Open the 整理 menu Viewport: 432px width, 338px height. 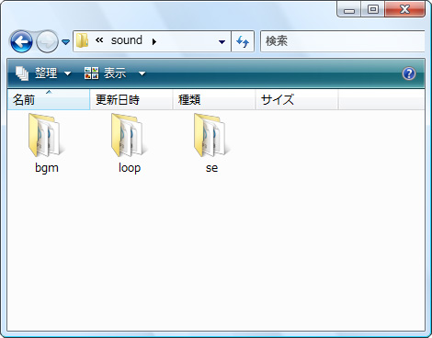[43, 73]
